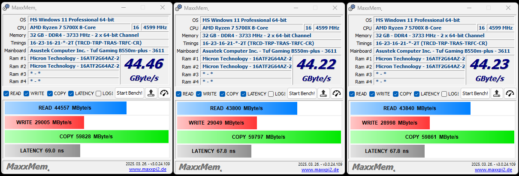The image size is (519, 176).
Task: Open www.maxxpi2.de link in the left window
Action: pos(148,170)
